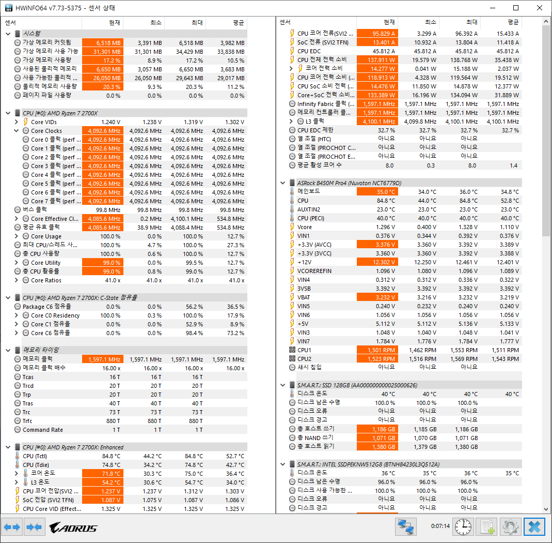Image resolution: width=552 pixels, height=543 pixels.
Task: Select the VCOREREFIN row
Action: tap(405, 271)
